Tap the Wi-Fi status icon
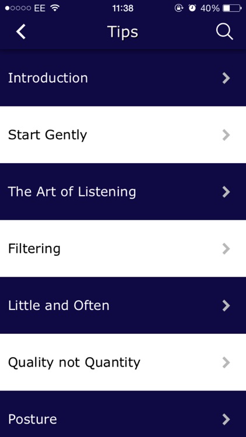This screenshot has width=246, height=437. [55, 8]
